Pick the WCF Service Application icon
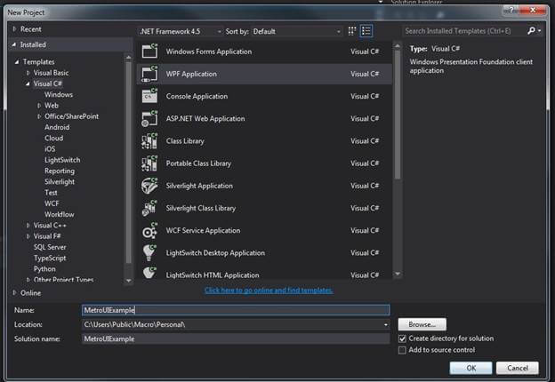Screen dimensions: 555x382 pos(149,230)
